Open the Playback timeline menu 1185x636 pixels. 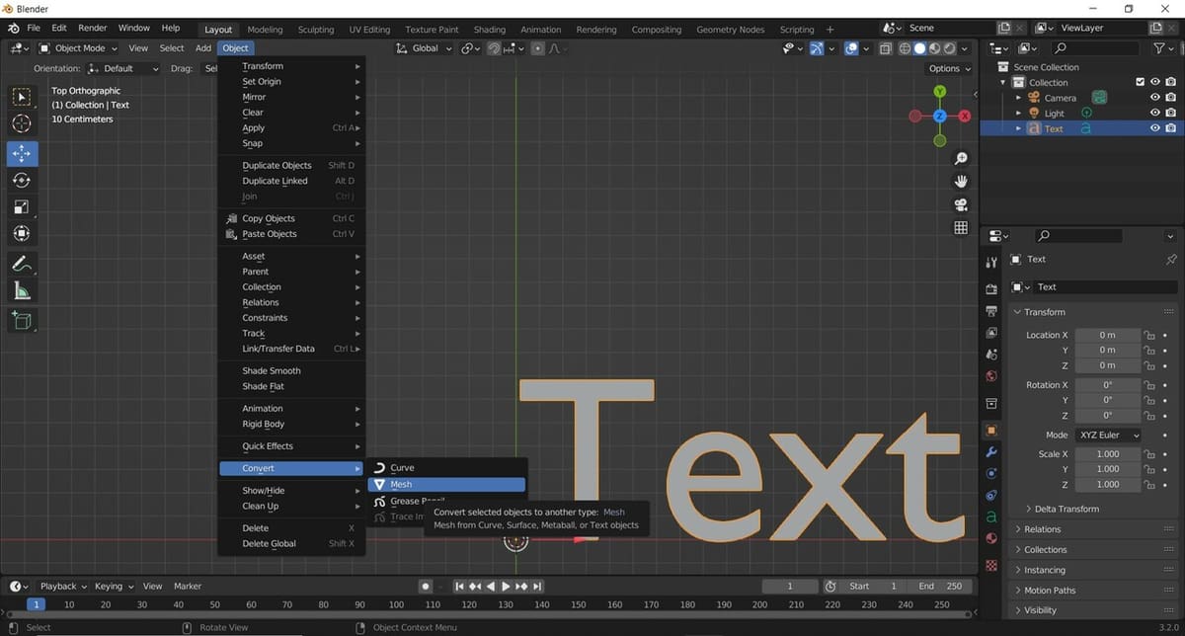tap(63, 586)
